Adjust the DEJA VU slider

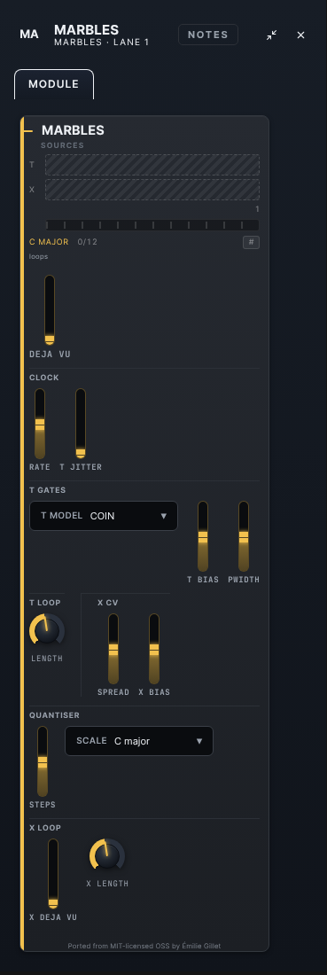(50, 309)
